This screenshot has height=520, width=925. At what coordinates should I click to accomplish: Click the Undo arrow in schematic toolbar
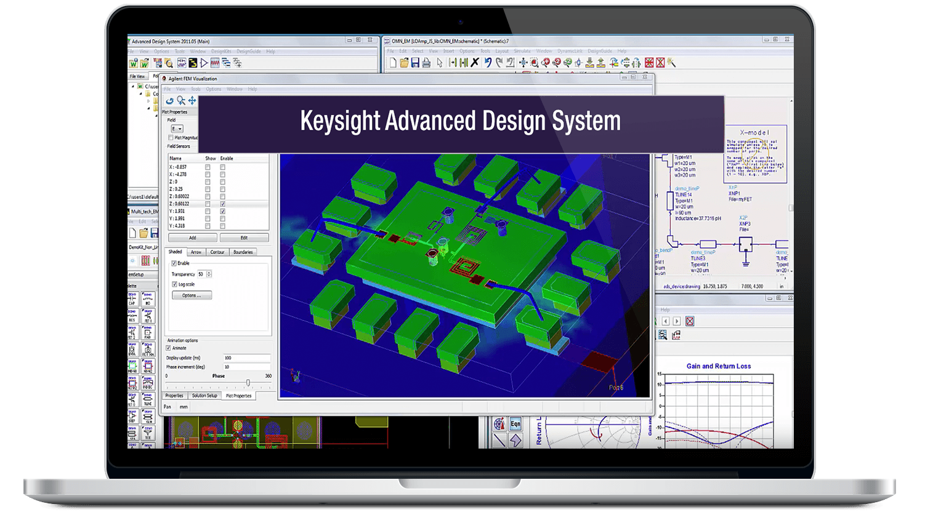click(488, 63)
